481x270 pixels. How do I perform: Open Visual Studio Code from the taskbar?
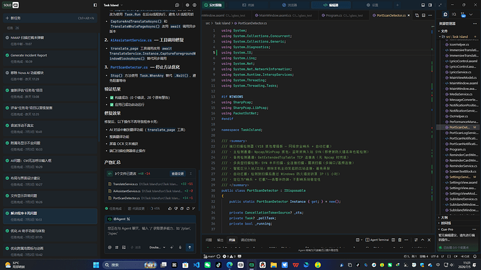tap(197, 265)
